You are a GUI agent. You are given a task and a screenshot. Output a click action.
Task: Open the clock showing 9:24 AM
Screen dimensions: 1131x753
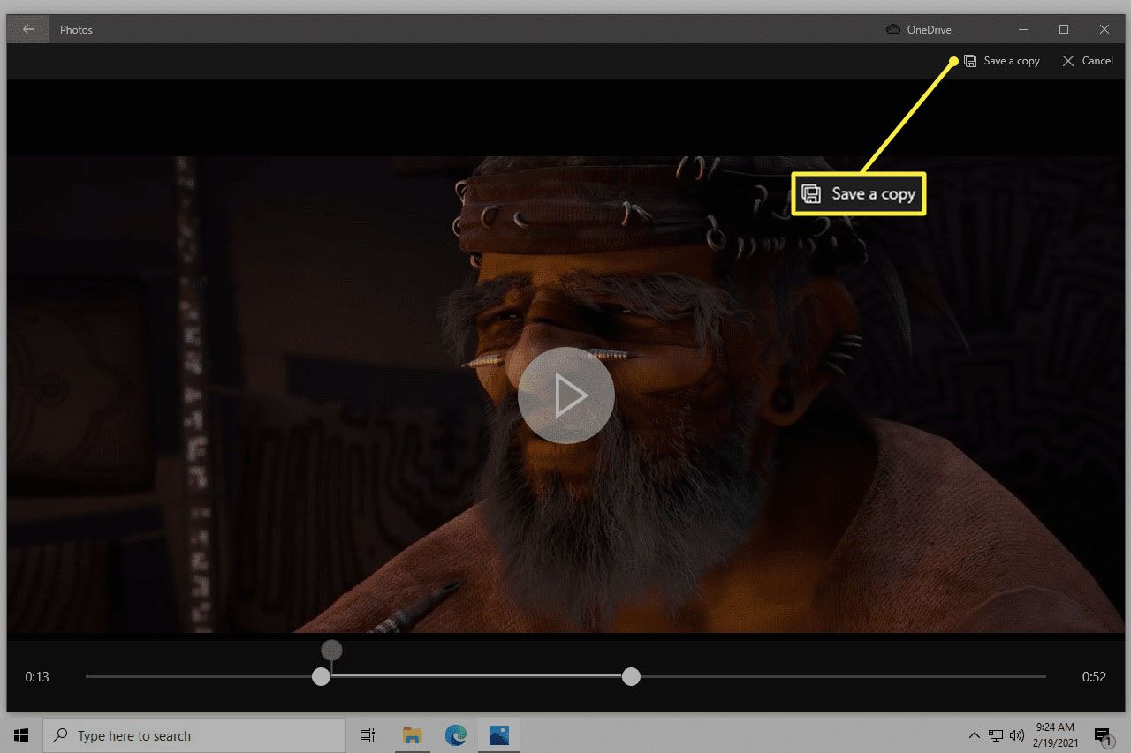[x=1054, y=735]
